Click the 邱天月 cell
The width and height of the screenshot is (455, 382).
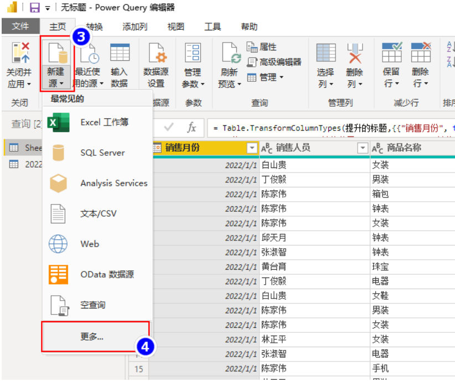tap(314, 238)
